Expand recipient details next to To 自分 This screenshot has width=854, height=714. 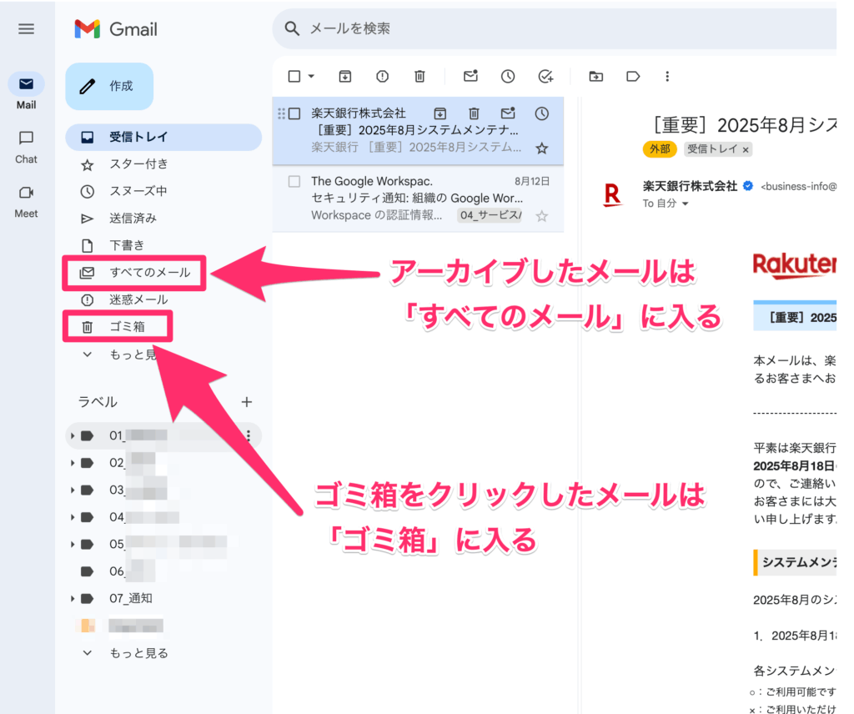[x=686, y=204]
